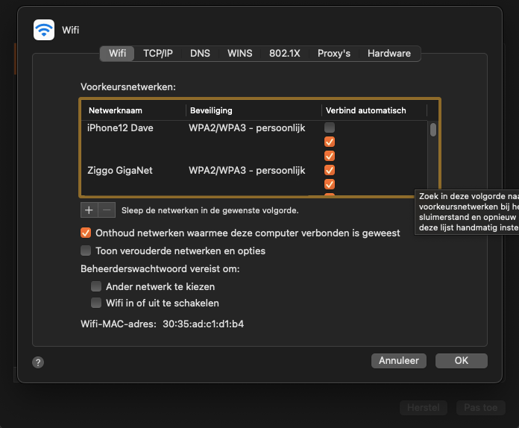Open help with the question mark button
Viewport: 519px width, 428px height.
pos(38,362)
